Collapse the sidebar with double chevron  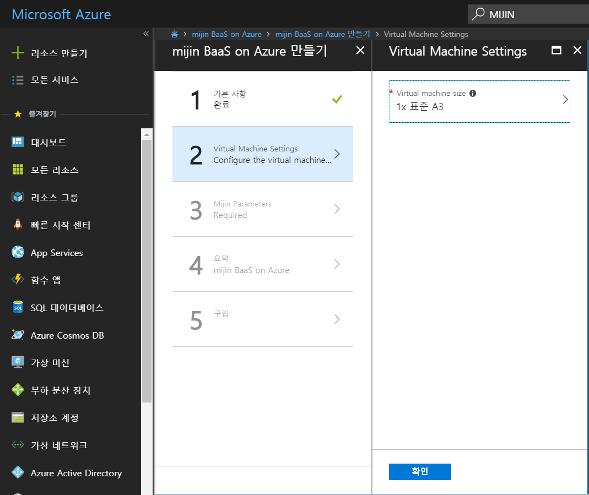(146, 34)
